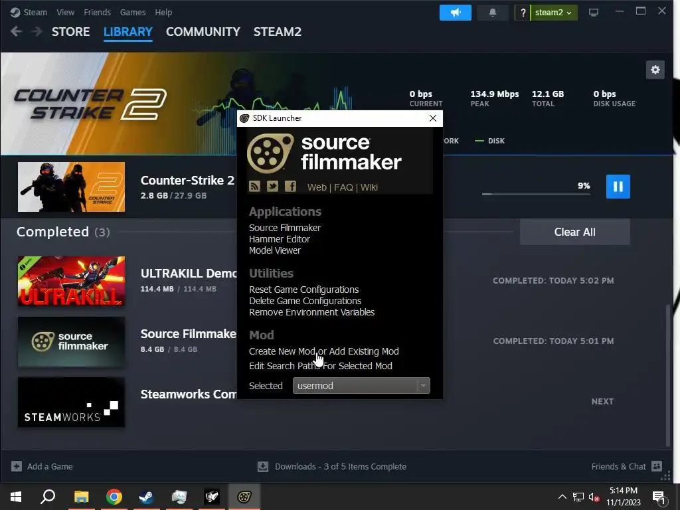Open the View menu

point(66,13)
